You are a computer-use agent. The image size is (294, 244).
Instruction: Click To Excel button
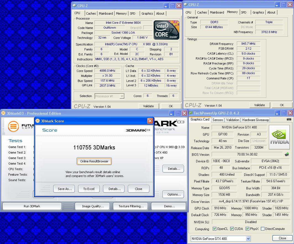(89, 189)
